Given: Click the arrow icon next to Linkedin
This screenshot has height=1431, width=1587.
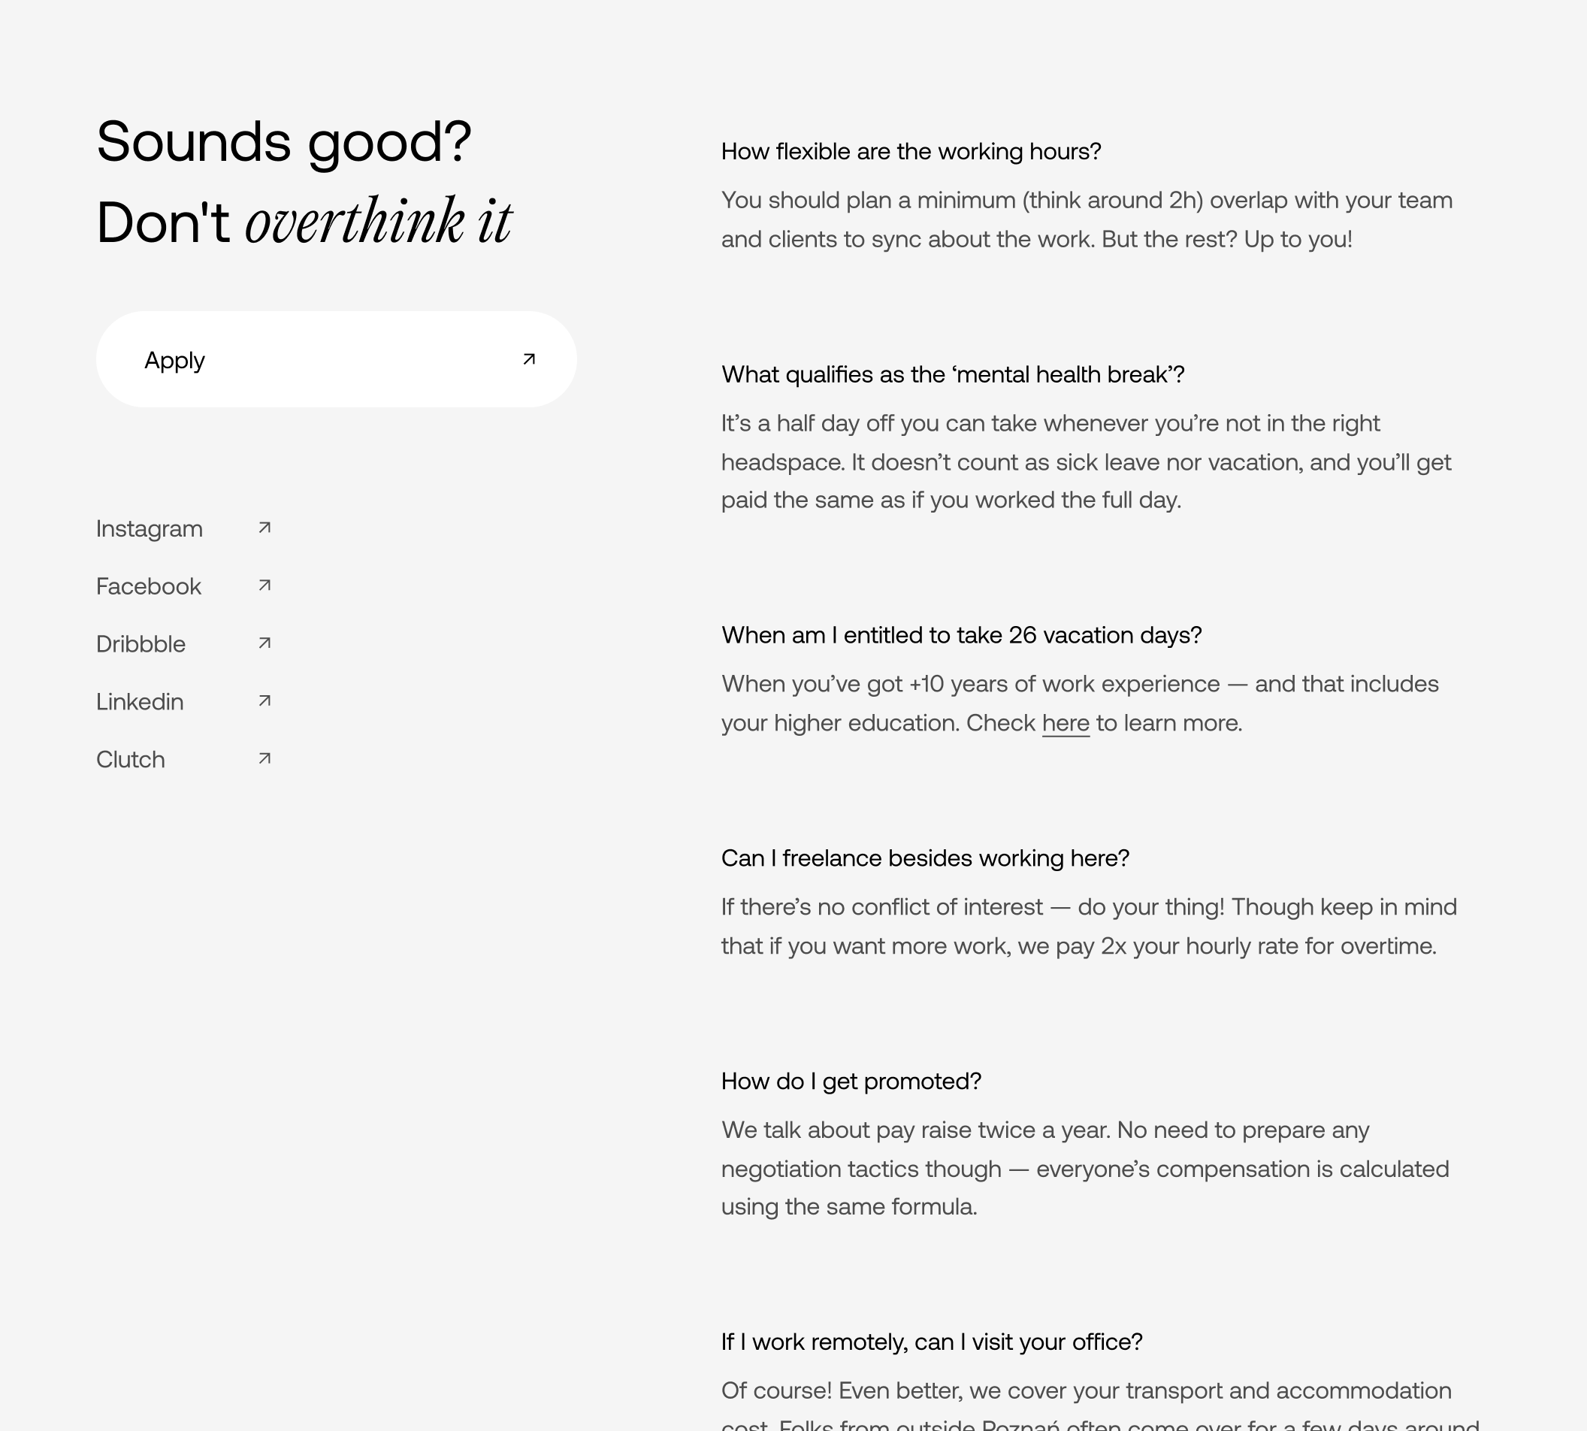Looking at the screenshot, I should 264,700.
